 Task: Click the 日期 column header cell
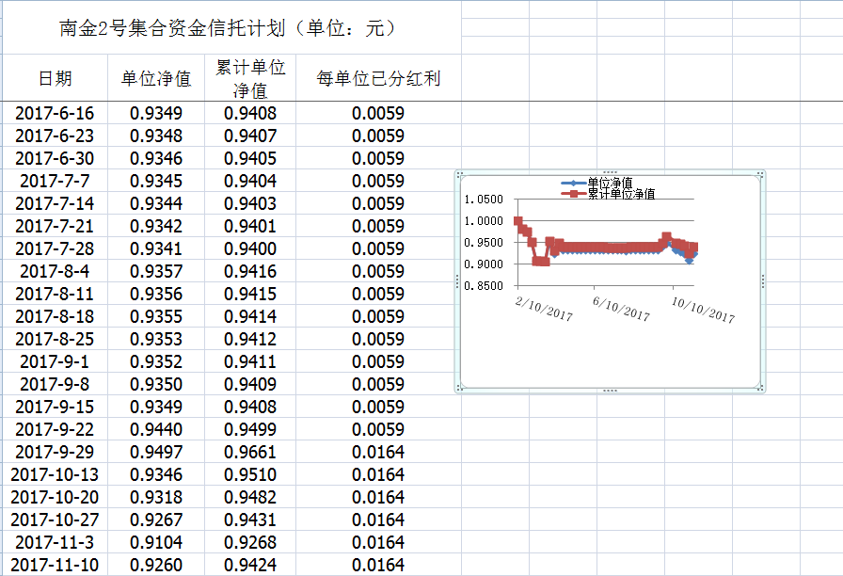(x=55, y=79)
